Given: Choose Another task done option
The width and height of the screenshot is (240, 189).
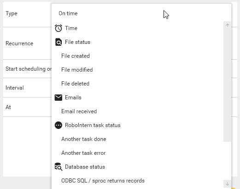Looking at the screenshot, I should (84, 139).
